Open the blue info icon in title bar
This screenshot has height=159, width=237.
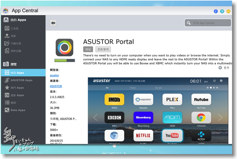pos(216,11)
